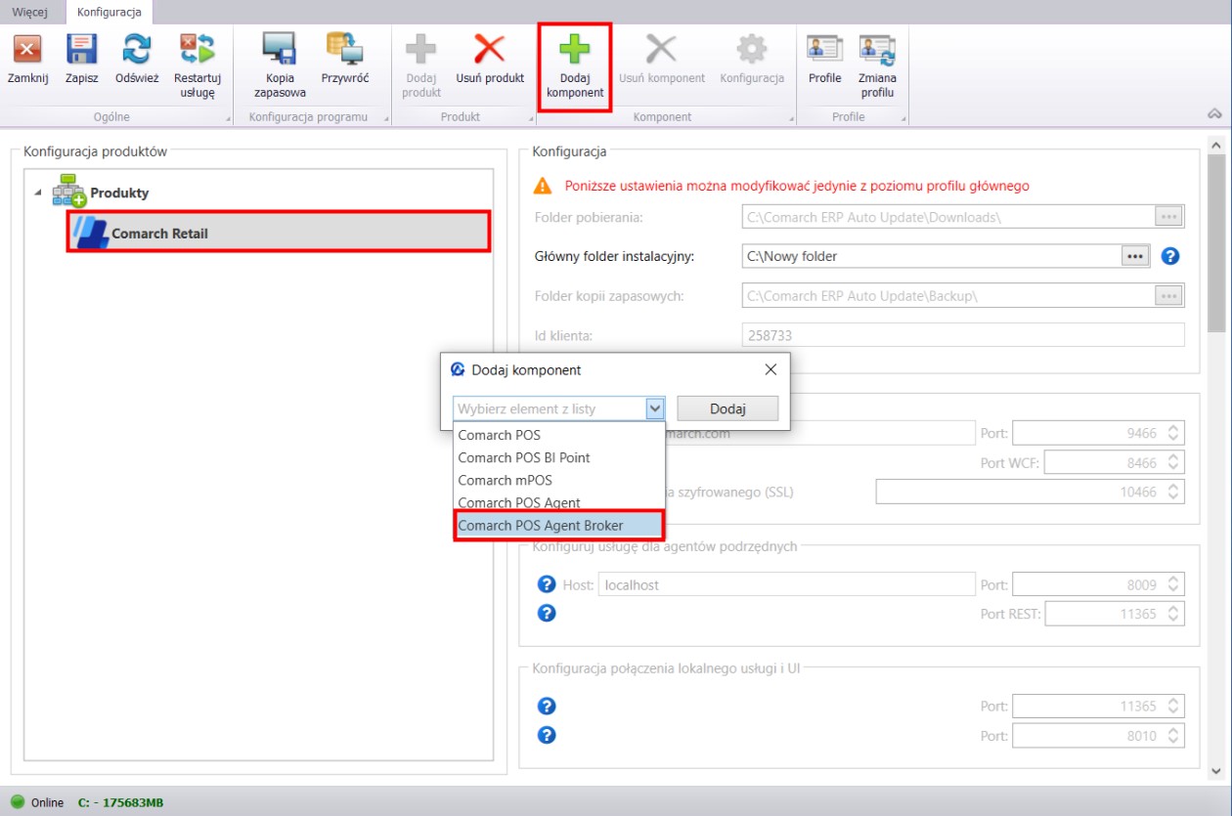This screenshot has height=816, width=1232.
Task: Click the Główny folder instalacyjny path field
Action: pyautogui.click(x=932, y=256)
